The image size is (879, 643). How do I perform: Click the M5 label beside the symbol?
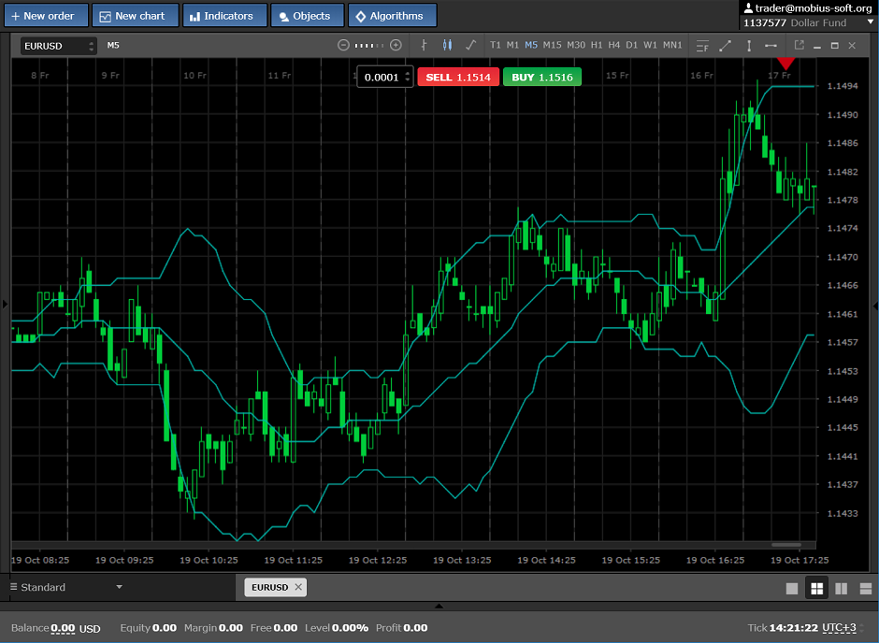113,46
